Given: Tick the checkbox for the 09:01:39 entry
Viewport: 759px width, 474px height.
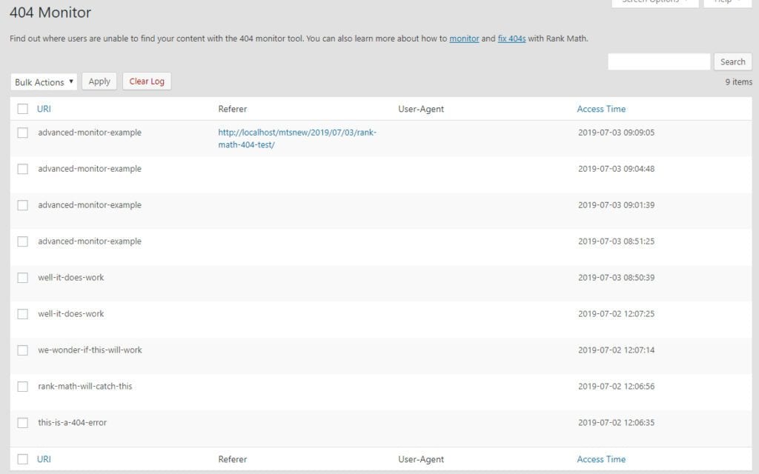Looking at the screenshot, I should pos(23,205).
